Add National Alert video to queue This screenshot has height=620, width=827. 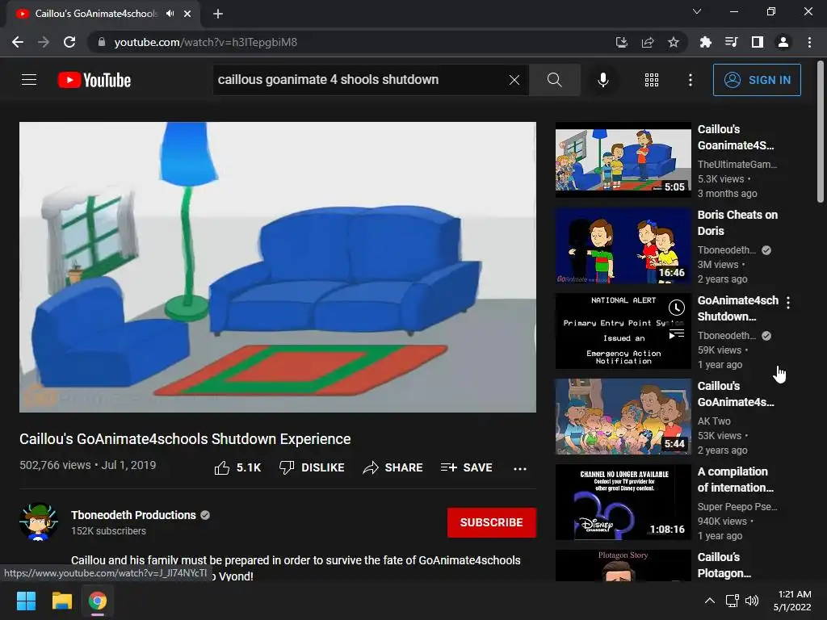676,334
